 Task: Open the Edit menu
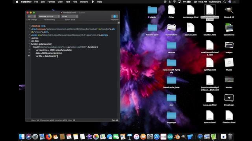[43, 2]
